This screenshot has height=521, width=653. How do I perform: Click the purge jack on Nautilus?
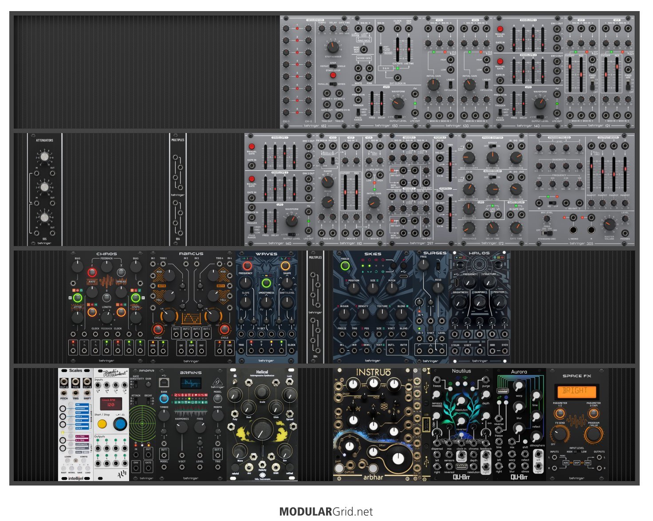486,380
